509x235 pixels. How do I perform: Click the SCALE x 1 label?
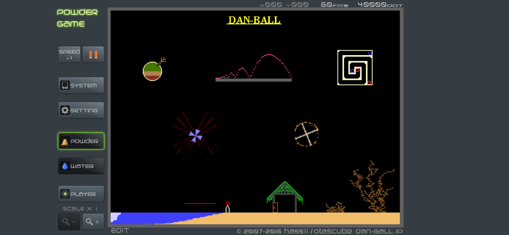tap(80, 209)
